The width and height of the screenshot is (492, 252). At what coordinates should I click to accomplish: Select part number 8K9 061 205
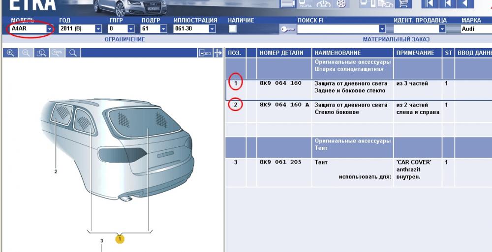pos(280,162)
